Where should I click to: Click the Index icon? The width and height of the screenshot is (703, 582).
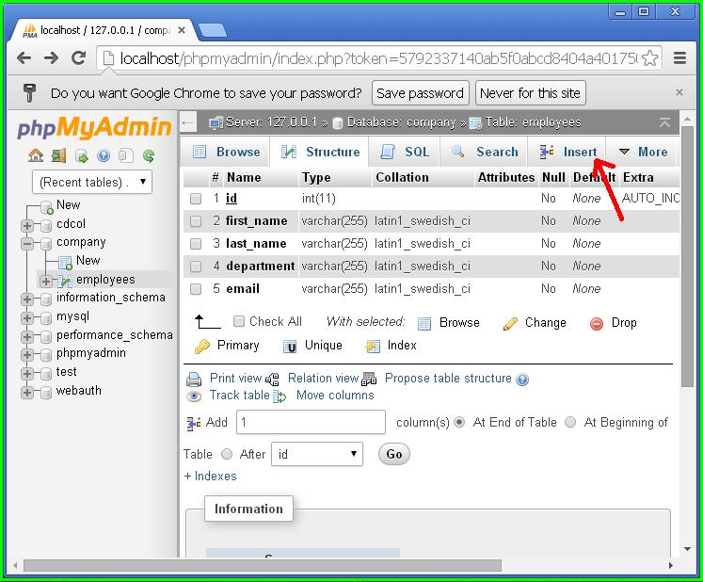(373, 346)
